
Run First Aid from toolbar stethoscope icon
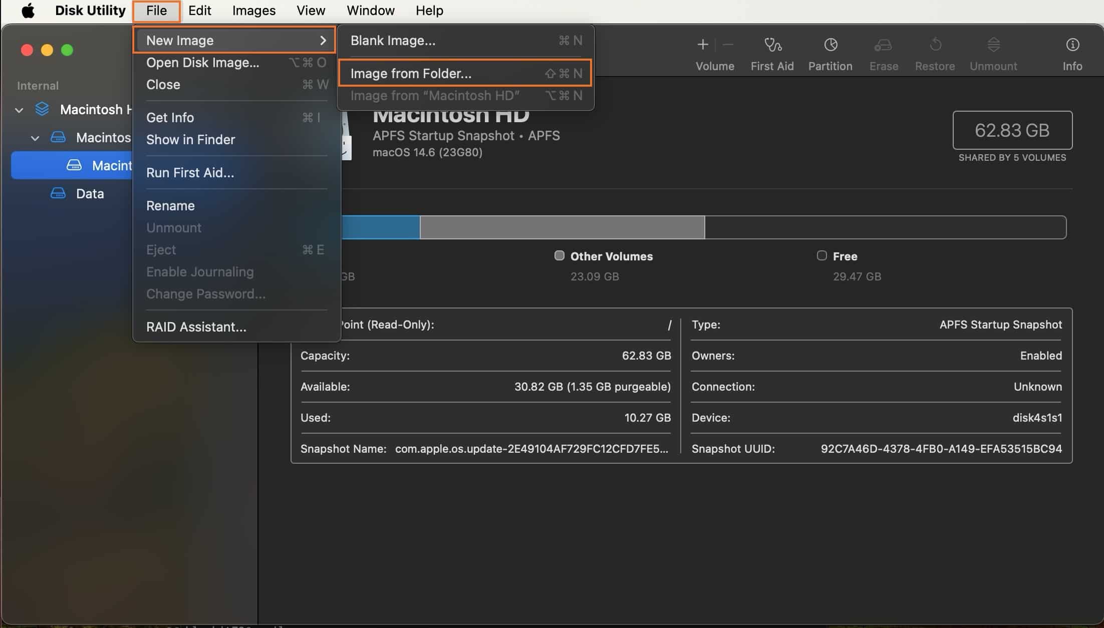click(x=772, y=45)
